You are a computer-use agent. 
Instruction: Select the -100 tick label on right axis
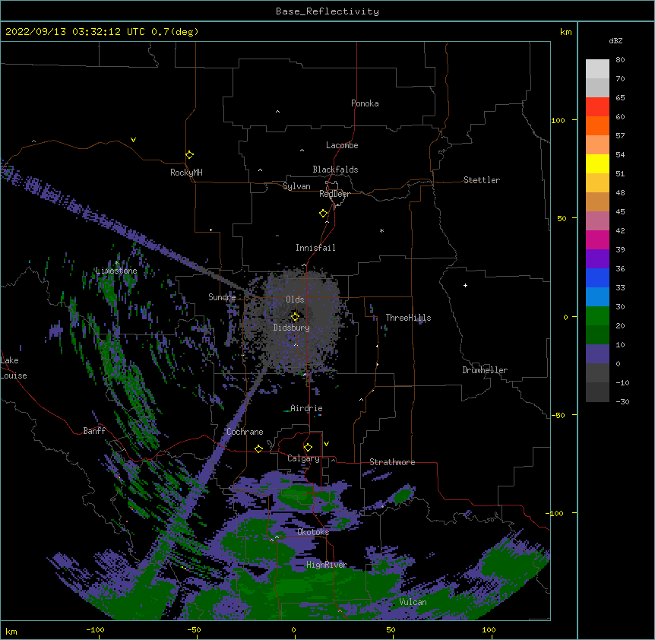[555, 513]
